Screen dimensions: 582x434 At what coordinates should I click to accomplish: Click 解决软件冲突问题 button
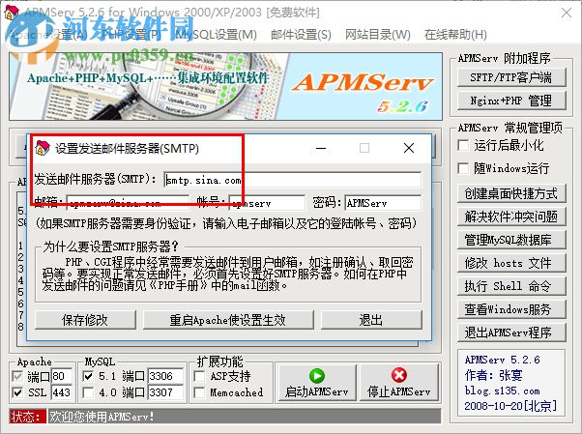pyautogui.click(x=511, y=217)
